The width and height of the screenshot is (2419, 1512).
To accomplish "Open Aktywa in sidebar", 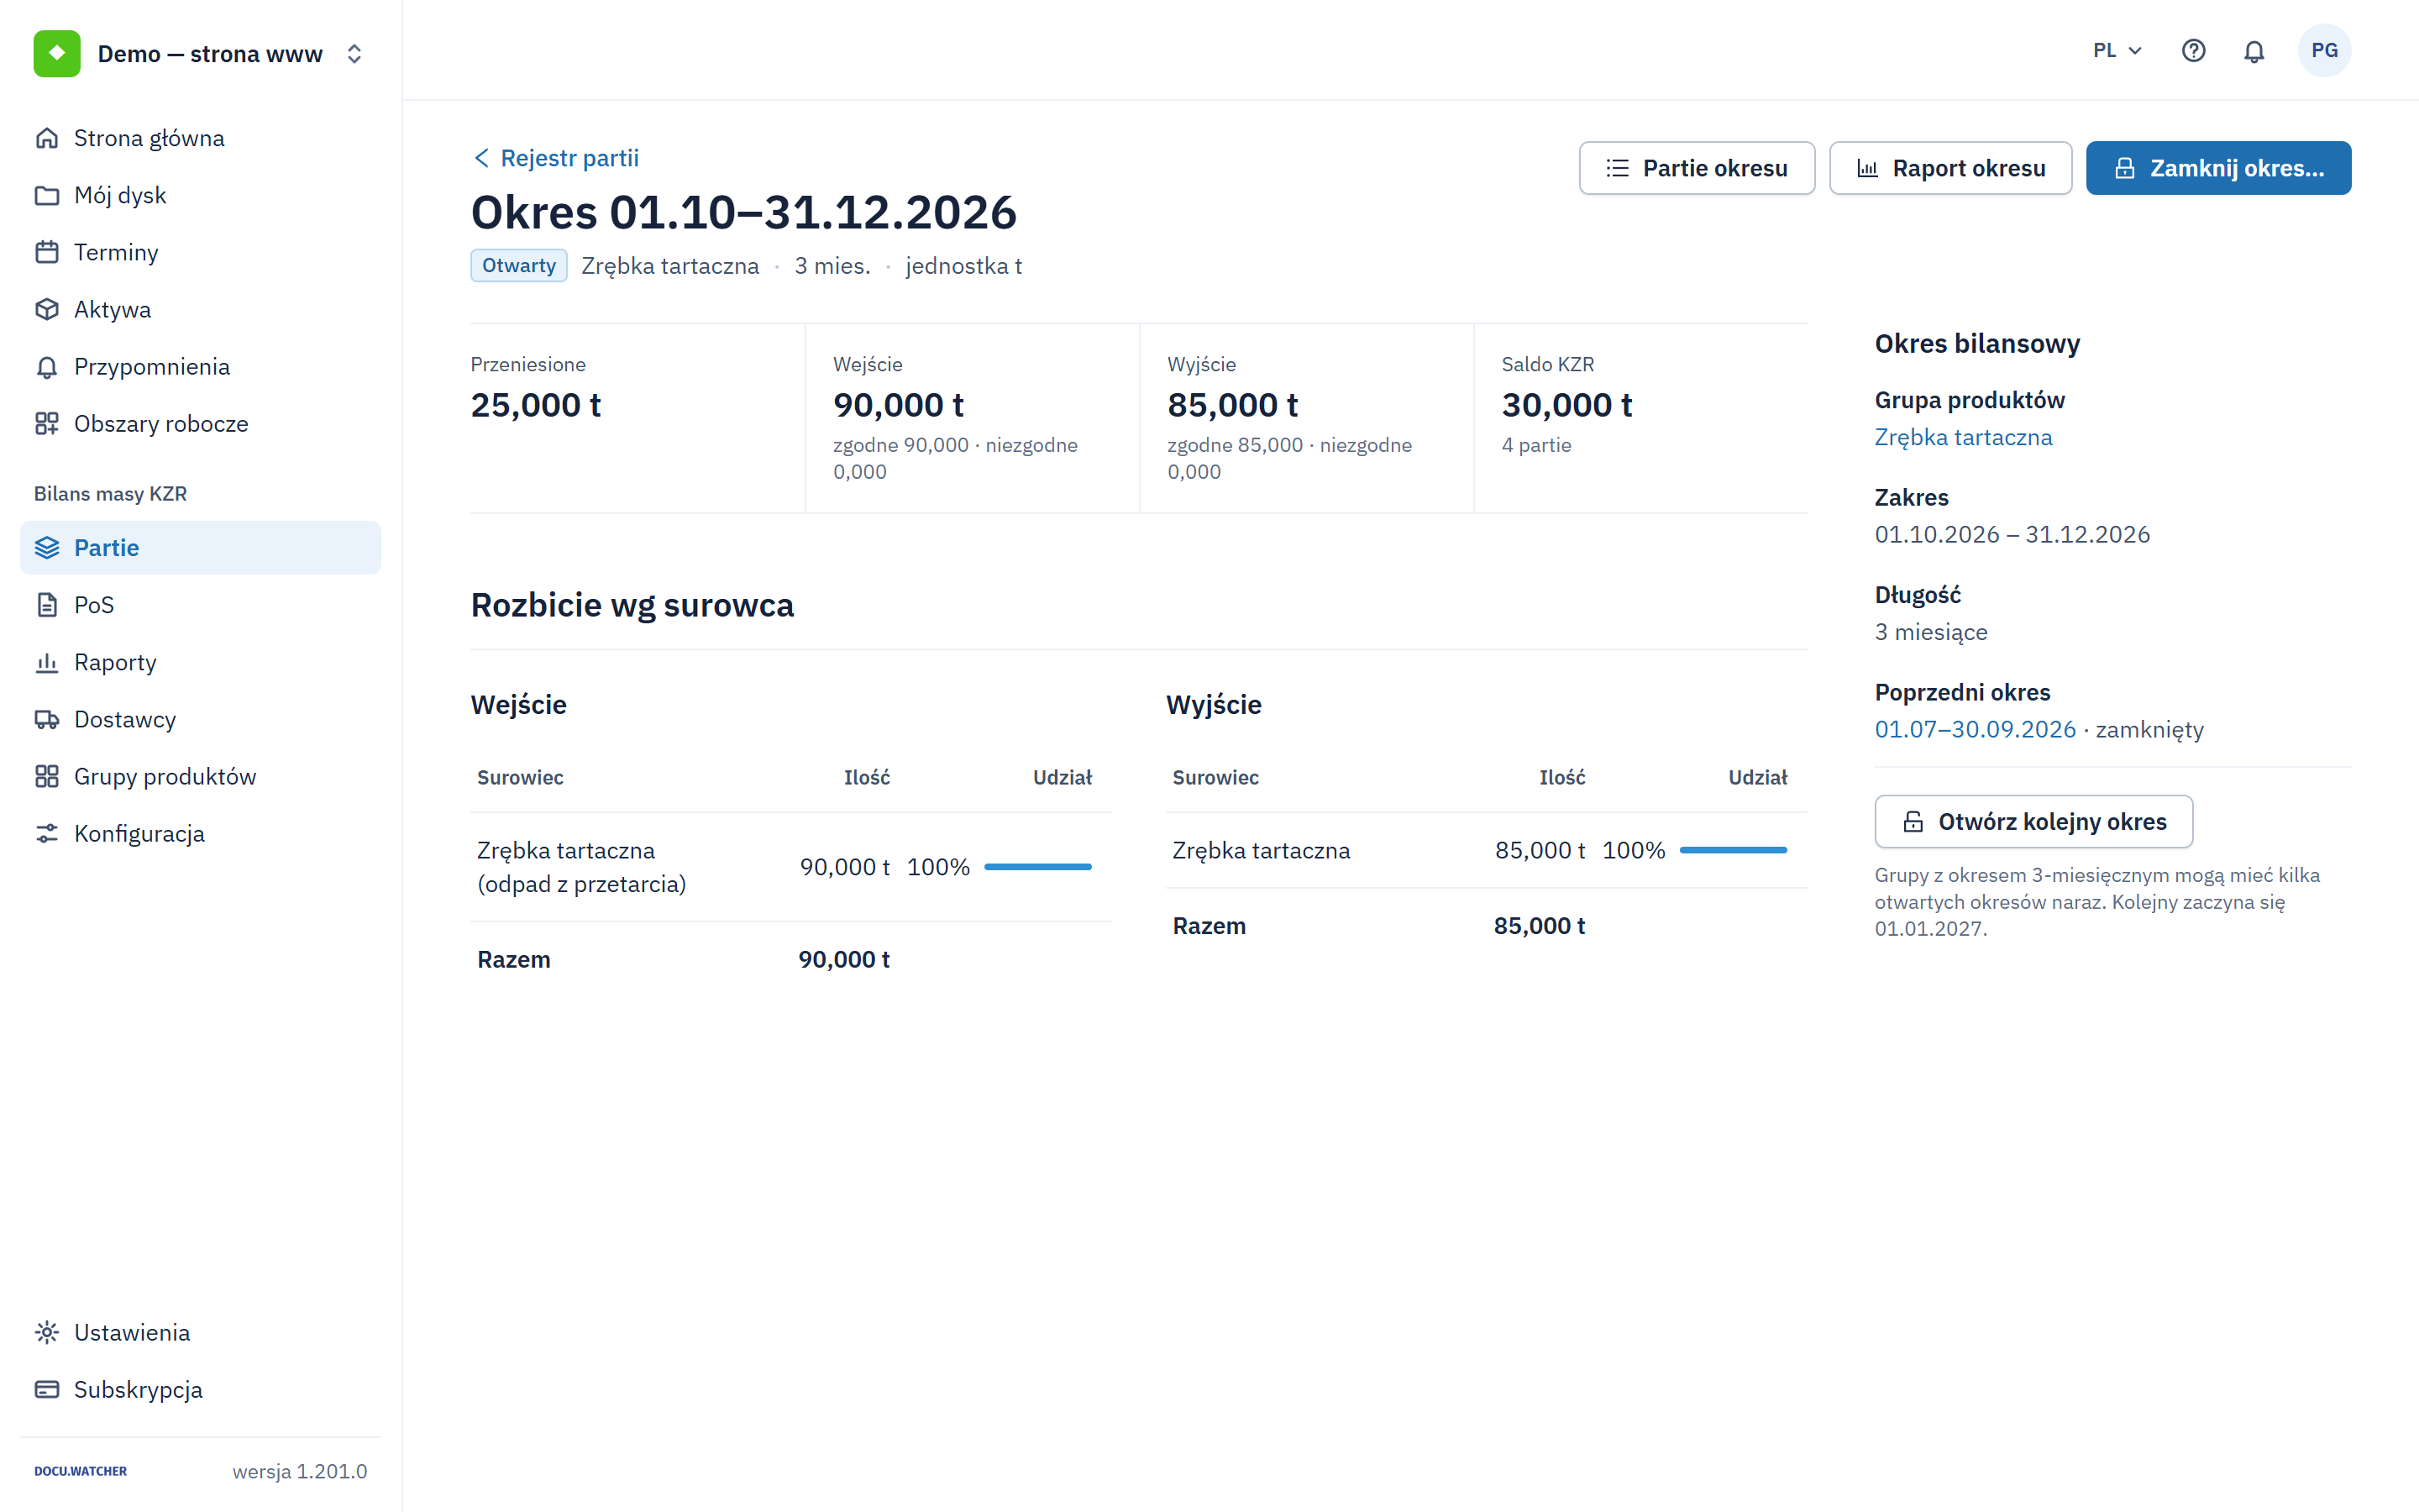I will 200,309.
